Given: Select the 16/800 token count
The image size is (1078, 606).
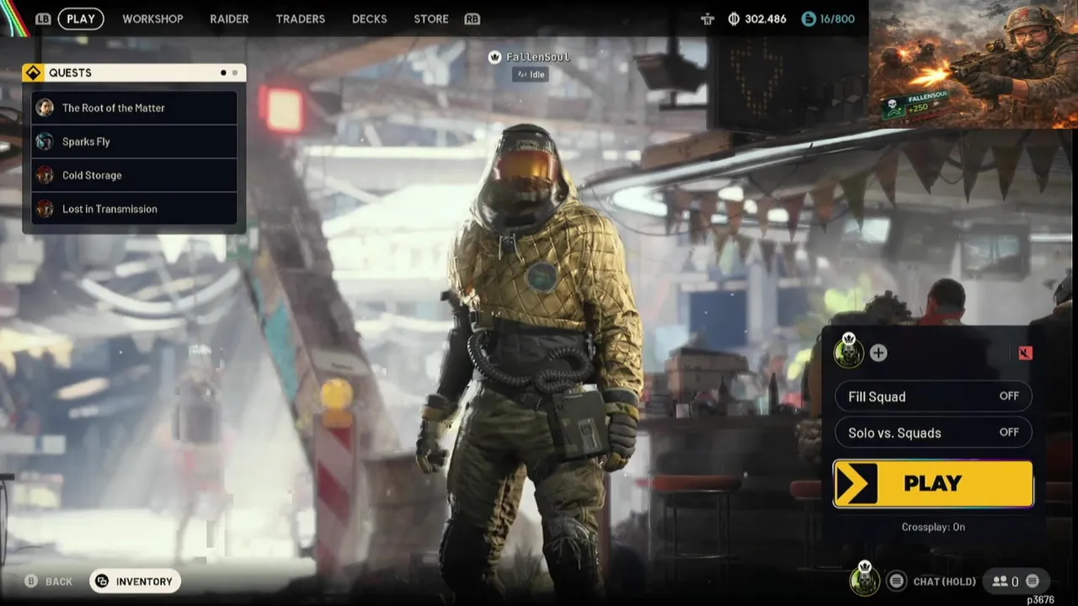Looking at the screenshot, I should 837,19.
